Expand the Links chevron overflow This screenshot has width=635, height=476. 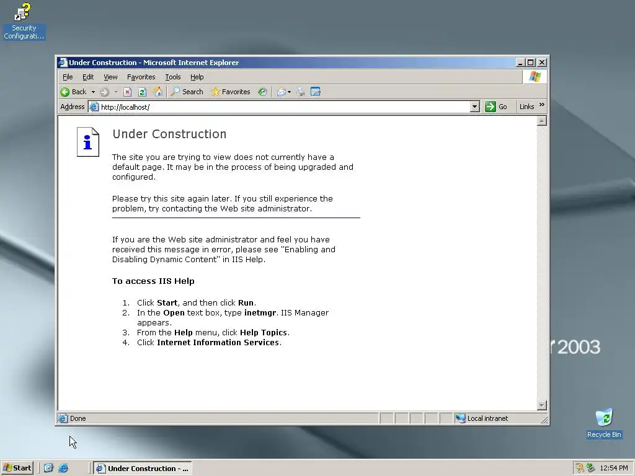542,105
